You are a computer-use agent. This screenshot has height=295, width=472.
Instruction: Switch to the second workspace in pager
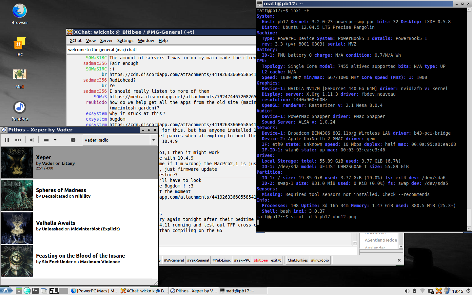(64, 291)
